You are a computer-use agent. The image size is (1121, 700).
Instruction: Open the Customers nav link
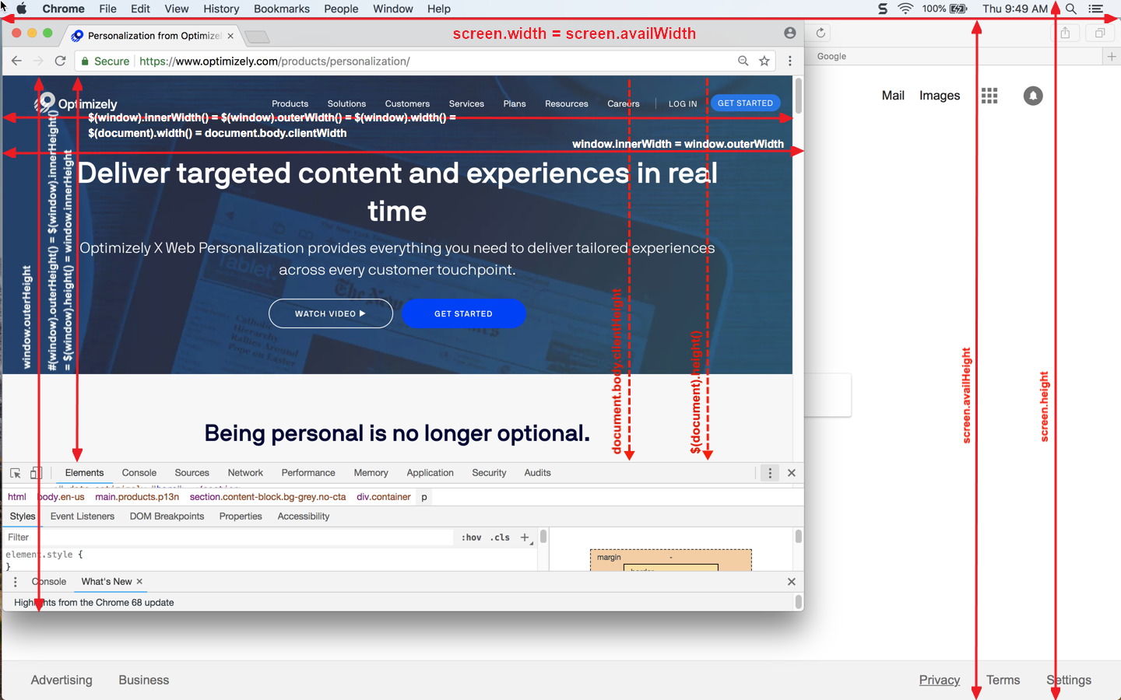click(407, 103)
